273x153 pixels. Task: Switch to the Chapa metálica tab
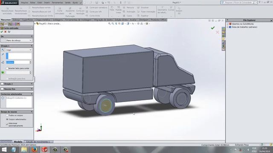click(43, 20)
